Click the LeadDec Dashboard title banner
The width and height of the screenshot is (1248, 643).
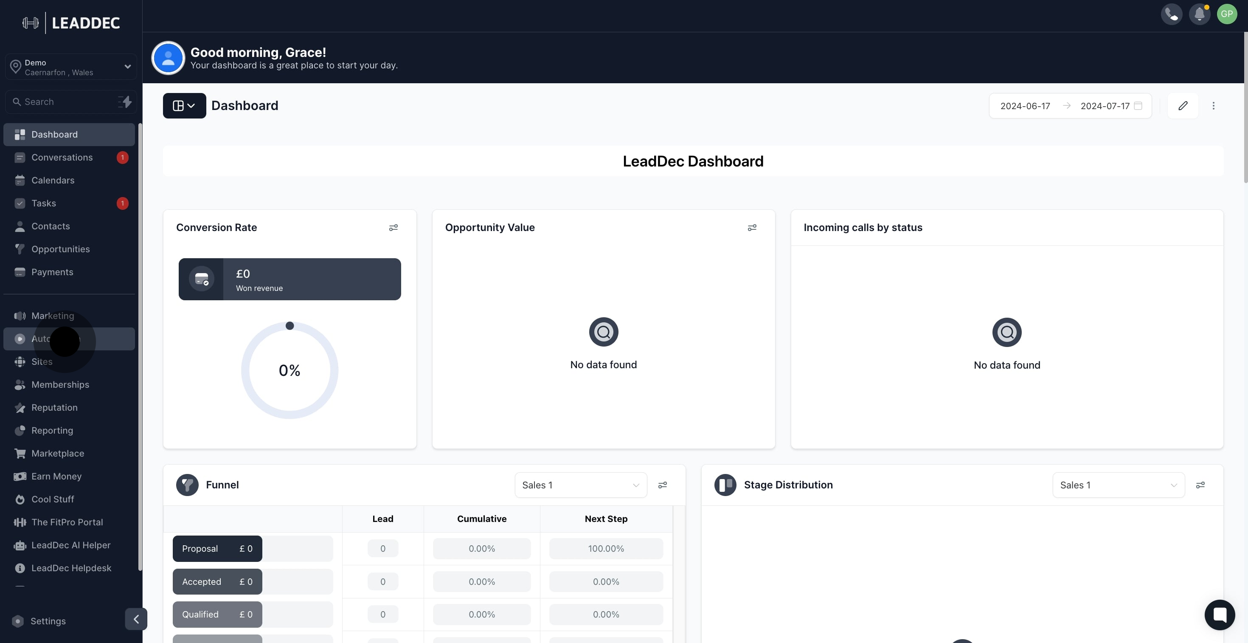[x=693, y=161]
